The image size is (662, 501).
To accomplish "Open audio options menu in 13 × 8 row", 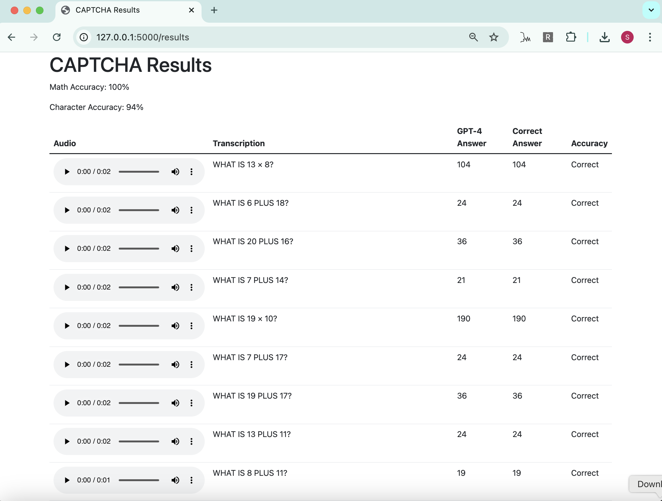I will (191, 172).
